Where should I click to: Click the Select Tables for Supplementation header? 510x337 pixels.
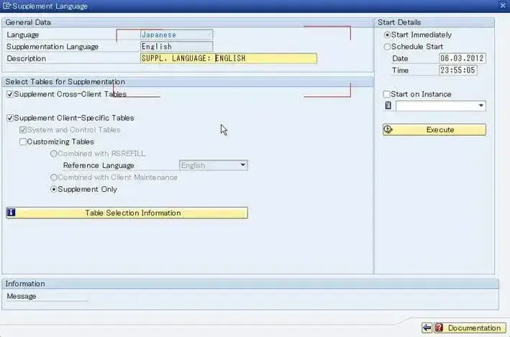coord(65,82)
